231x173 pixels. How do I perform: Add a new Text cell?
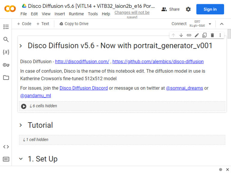click(43, 24)
